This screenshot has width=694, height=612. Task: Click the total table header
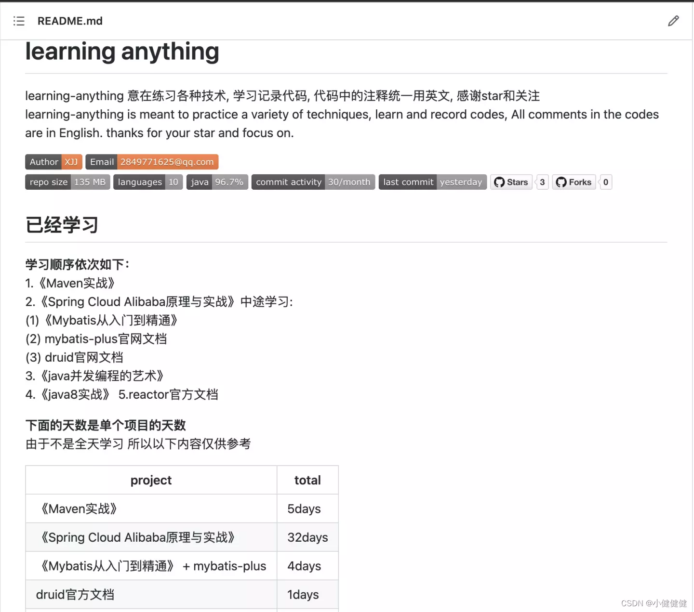pos(307,480)
